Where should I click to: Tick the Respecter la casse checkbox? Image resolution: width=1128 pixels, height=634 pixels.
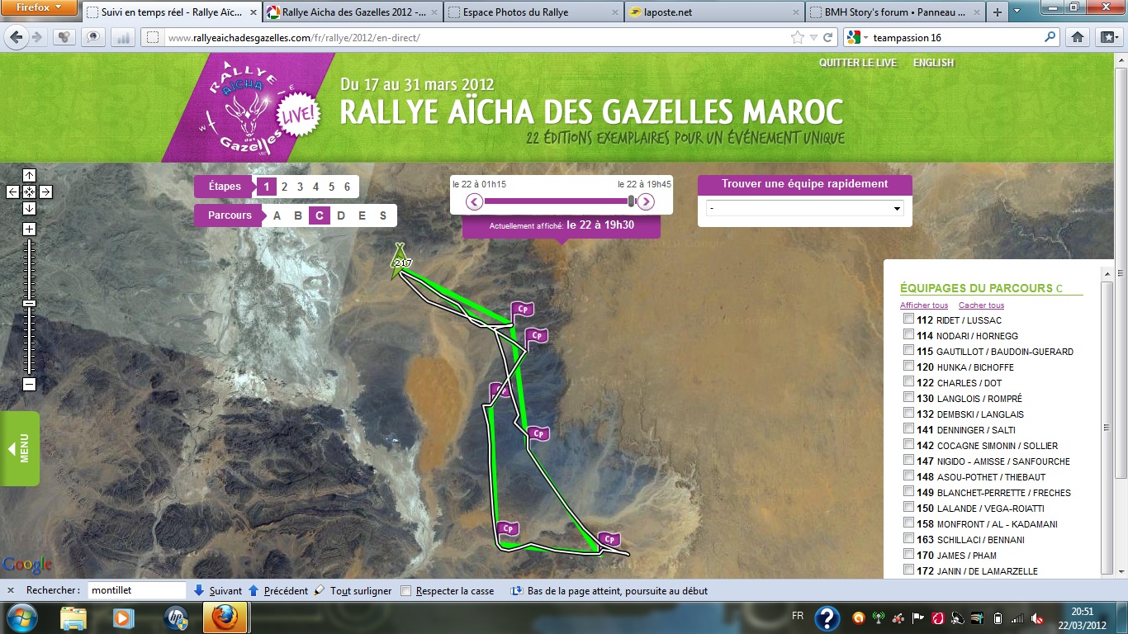tap(405, 591)
